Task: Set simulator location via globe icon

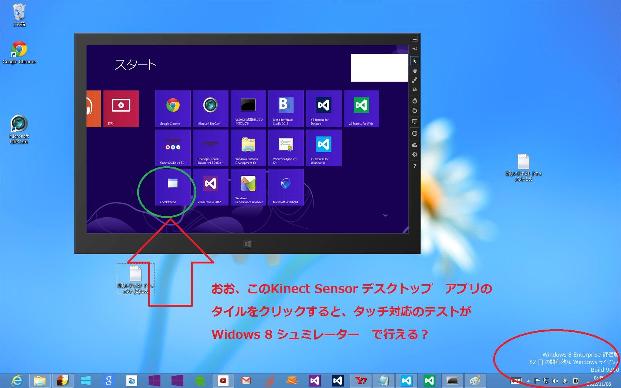Action: tap(415, 133)
